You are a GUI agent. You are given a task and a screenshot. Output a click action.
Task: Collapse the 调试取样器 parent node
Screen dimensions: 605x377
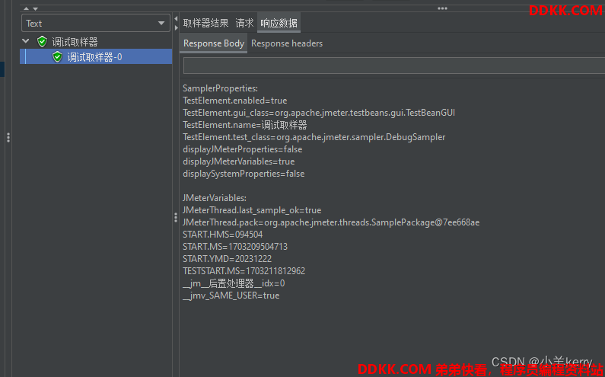26,41
